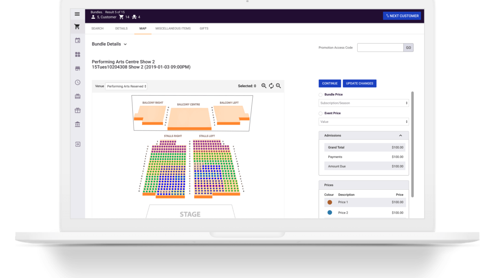Click the Next Customer button
Image resolution: width=495 pixels, height=278 pixels.
point(402,16)
